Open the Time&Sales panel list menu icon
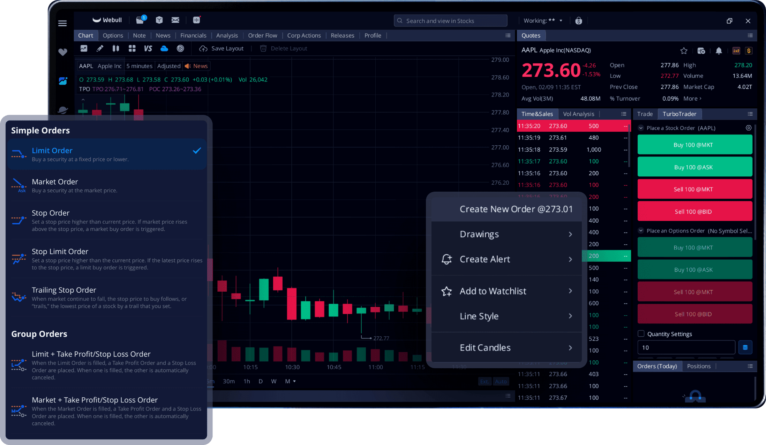Screen dimensions: 766x445 pos(624,114)
